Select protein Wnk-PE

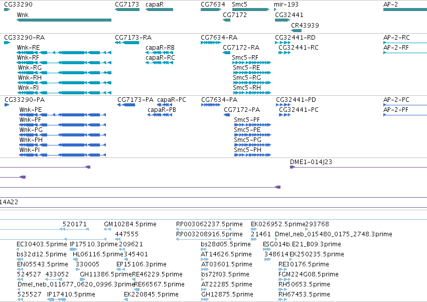coord(62,115)
